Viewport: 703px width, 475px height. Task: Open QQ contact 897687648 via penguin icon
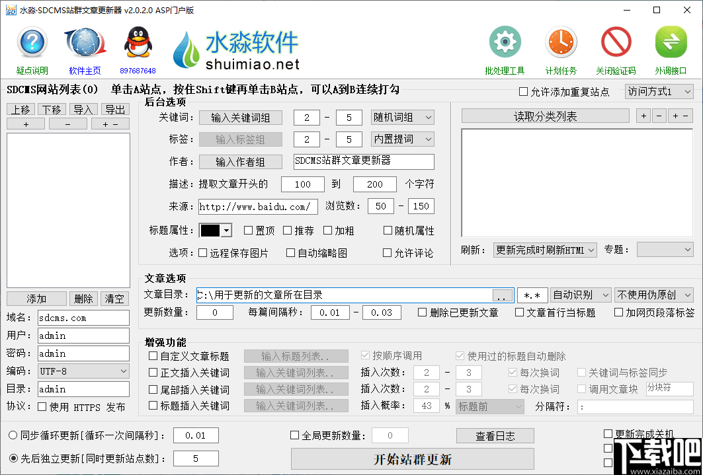[136, 42]
